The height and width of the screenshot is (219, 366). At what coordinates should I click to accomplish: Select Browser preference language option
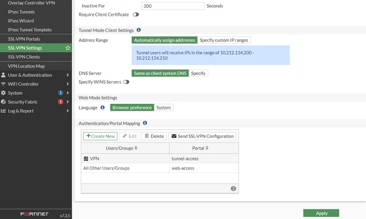(132, 107)
